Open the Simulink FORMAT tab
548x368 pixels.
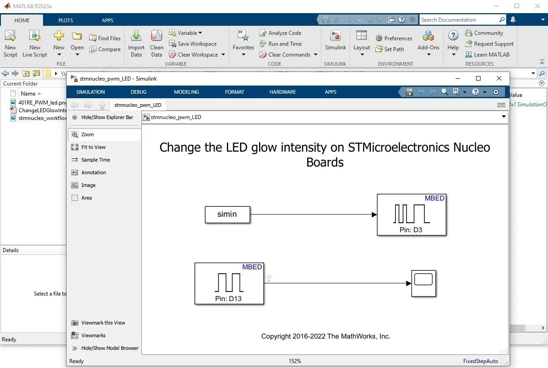click(235, 92)
